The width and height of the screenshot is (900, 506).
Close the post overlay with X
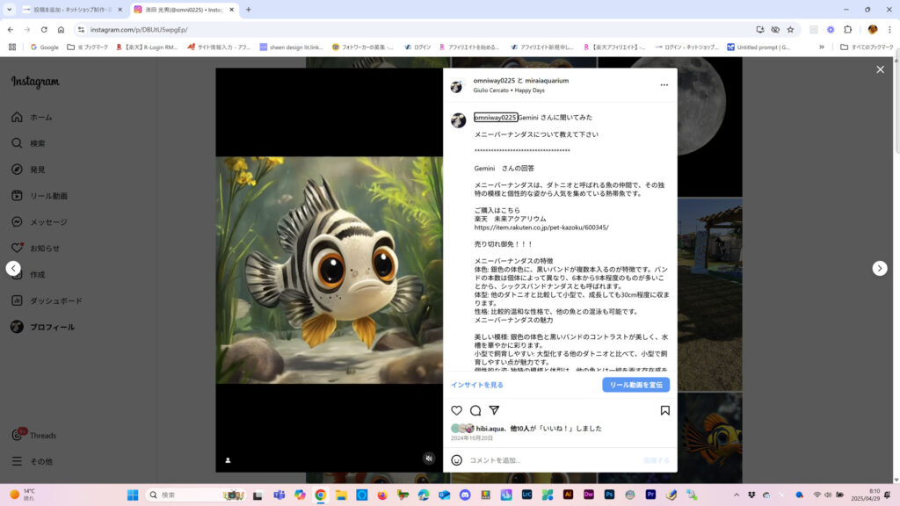coord(880,69)
